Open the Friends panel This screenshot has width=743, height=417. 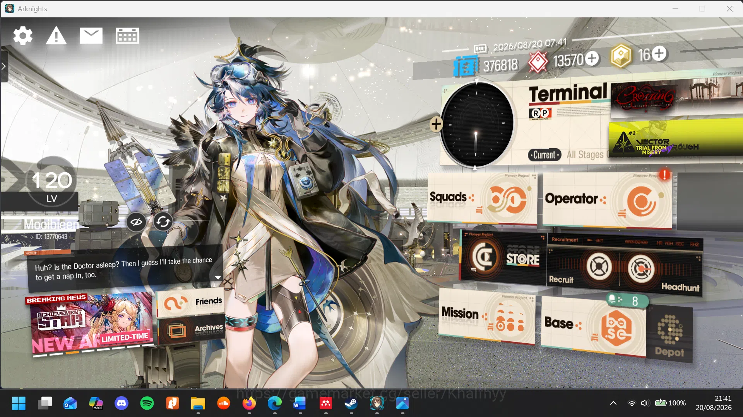pyautogui.click(x=190, y=302)
